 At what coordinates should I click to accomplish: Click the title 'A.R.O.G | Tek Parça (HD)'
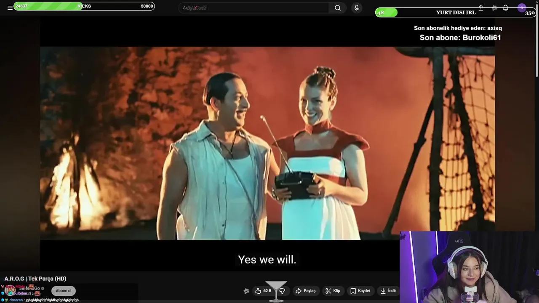click(35, 279)
